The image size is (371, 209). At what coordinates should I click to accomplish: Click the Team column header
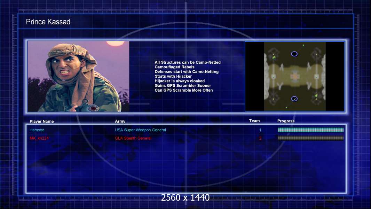coord(254,121)
